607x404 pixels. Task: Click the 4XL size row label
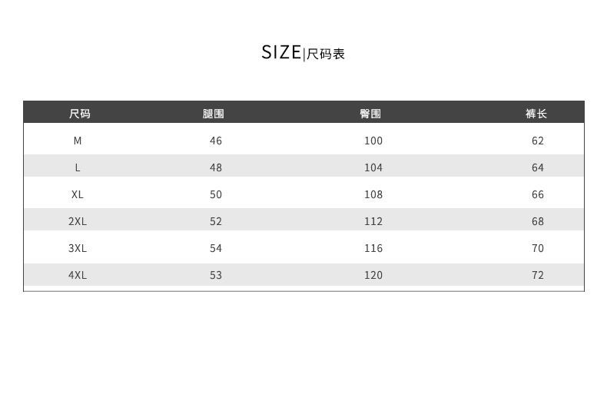[x=78, y=275]
